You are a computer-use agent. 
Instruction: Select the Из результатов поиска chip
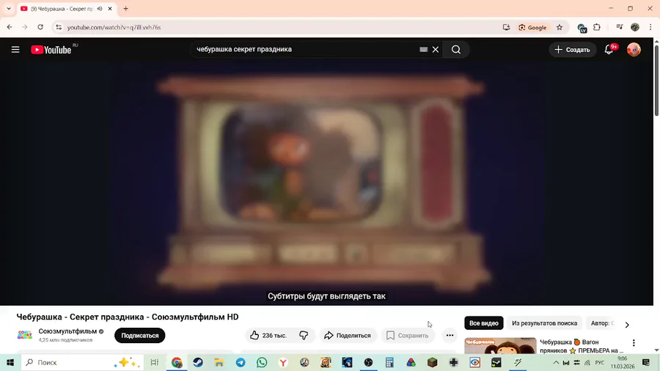tap(544, 323)
